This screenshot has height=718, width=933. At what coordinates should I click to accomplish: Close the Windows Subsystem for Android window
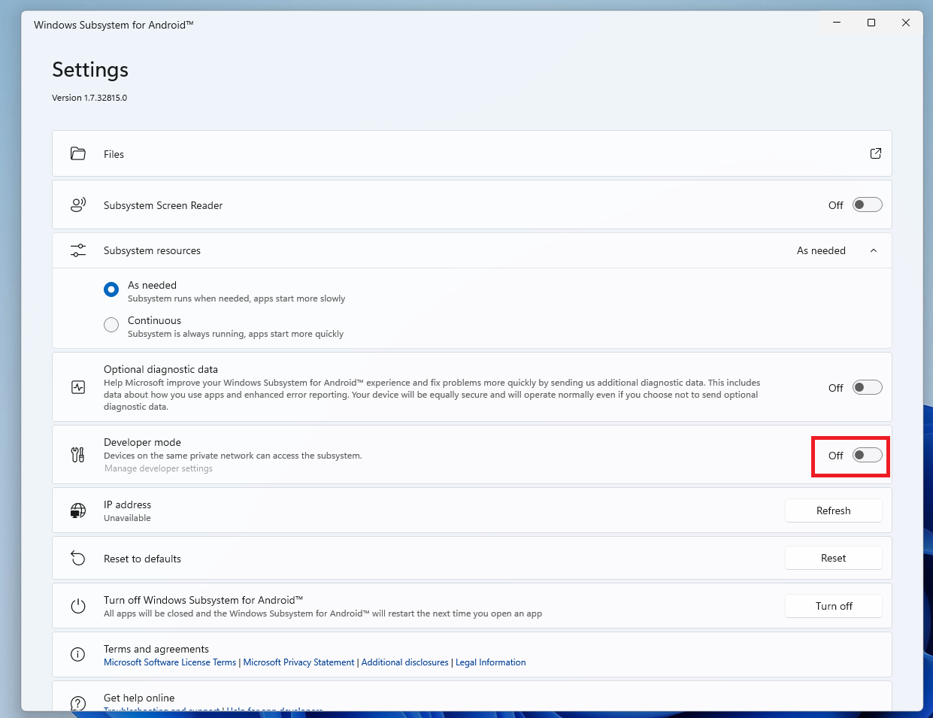[906, 23]
